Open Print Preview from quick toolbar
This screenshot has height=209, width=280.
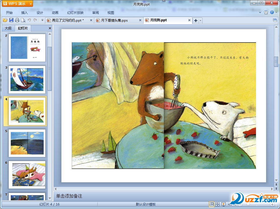click(23, 20)
